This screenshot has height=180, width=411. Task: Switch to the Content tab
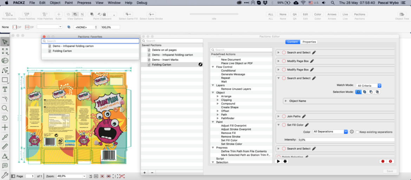pos(293,42)
